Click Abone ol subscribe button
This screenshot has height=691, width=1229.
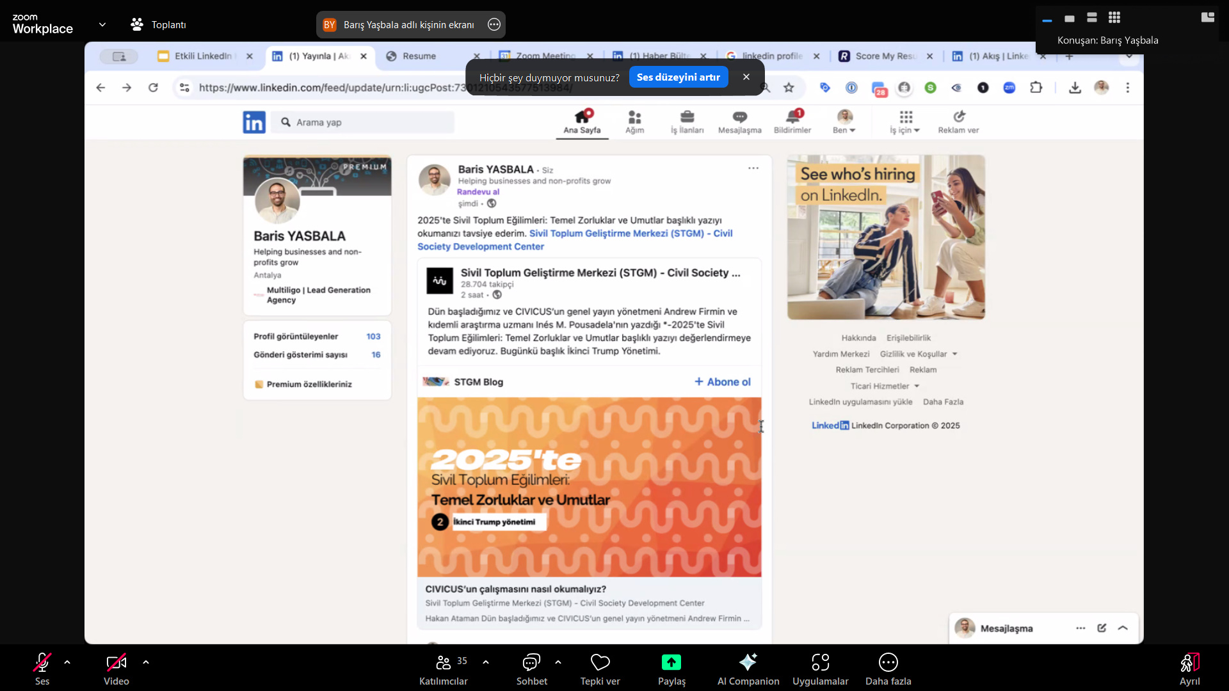[723, 382]
